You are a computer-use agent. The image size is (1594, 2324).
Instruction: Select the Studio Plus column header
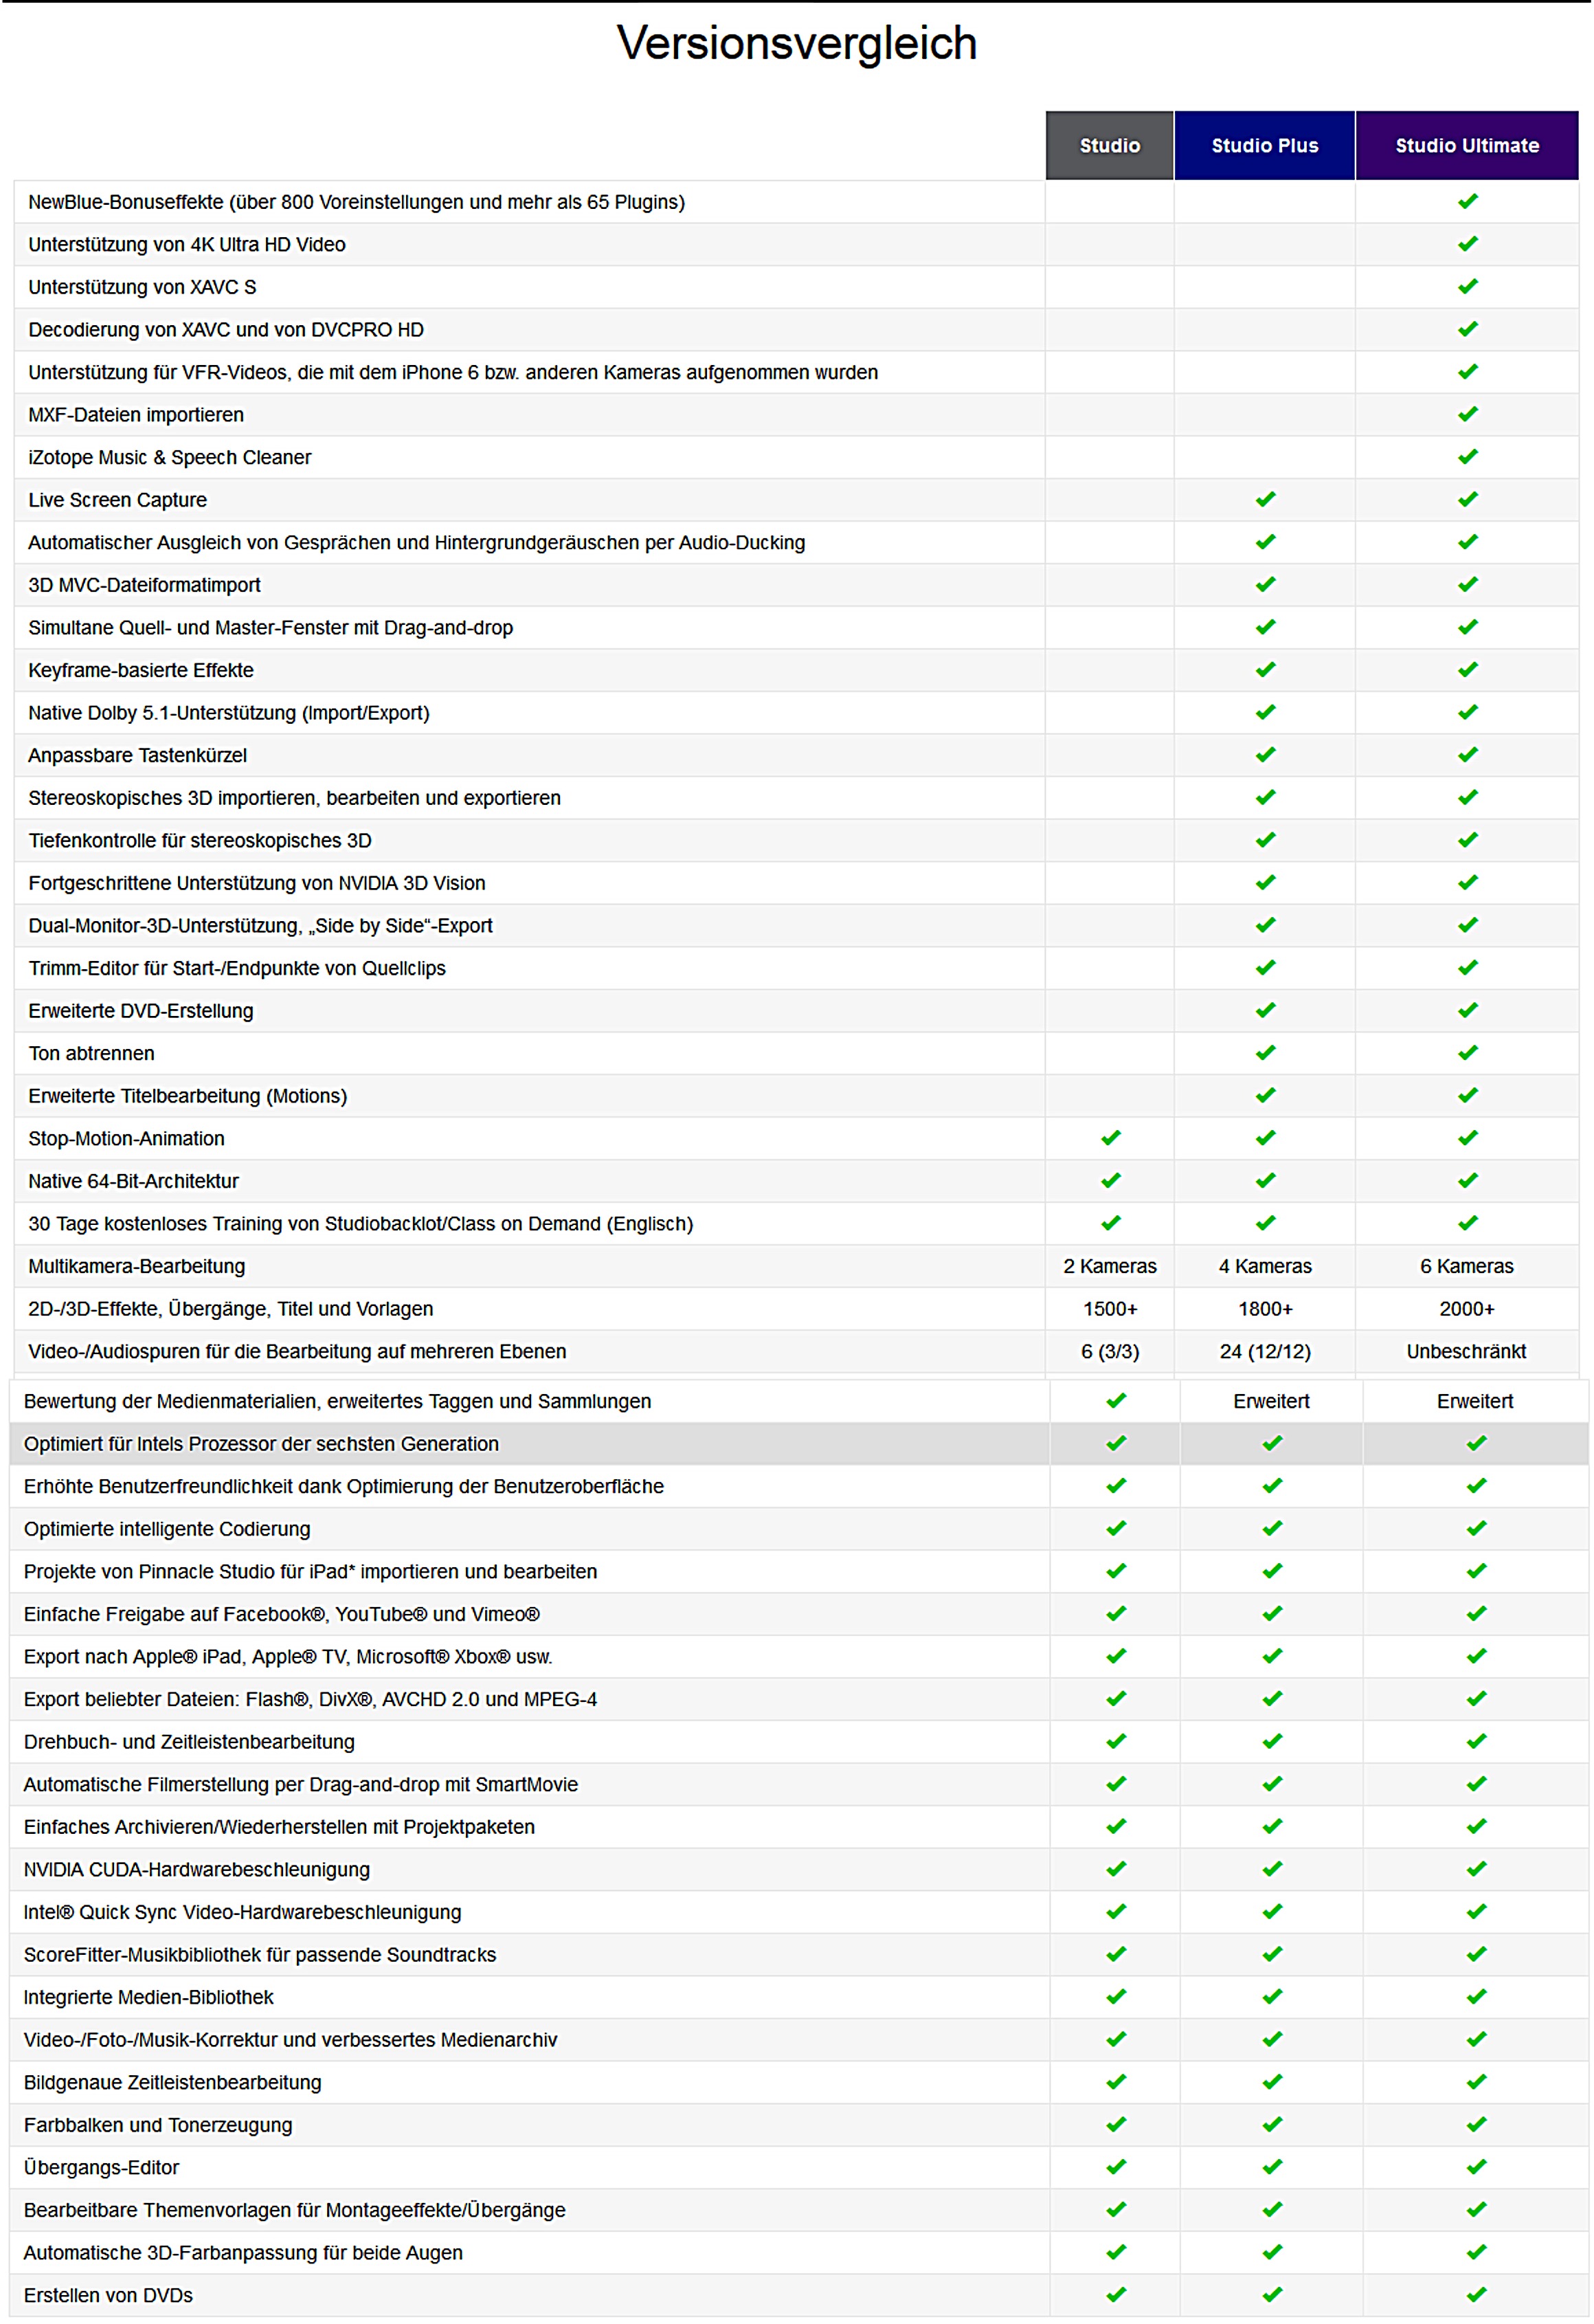click(1264, 145)
